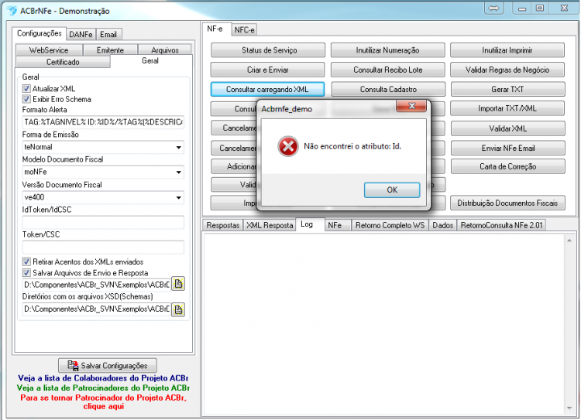Image resolution: width=581 pixels, height=420 pixels.
Task: Click the ACBrNFe app icon in title bar
Action: [12, 10]
